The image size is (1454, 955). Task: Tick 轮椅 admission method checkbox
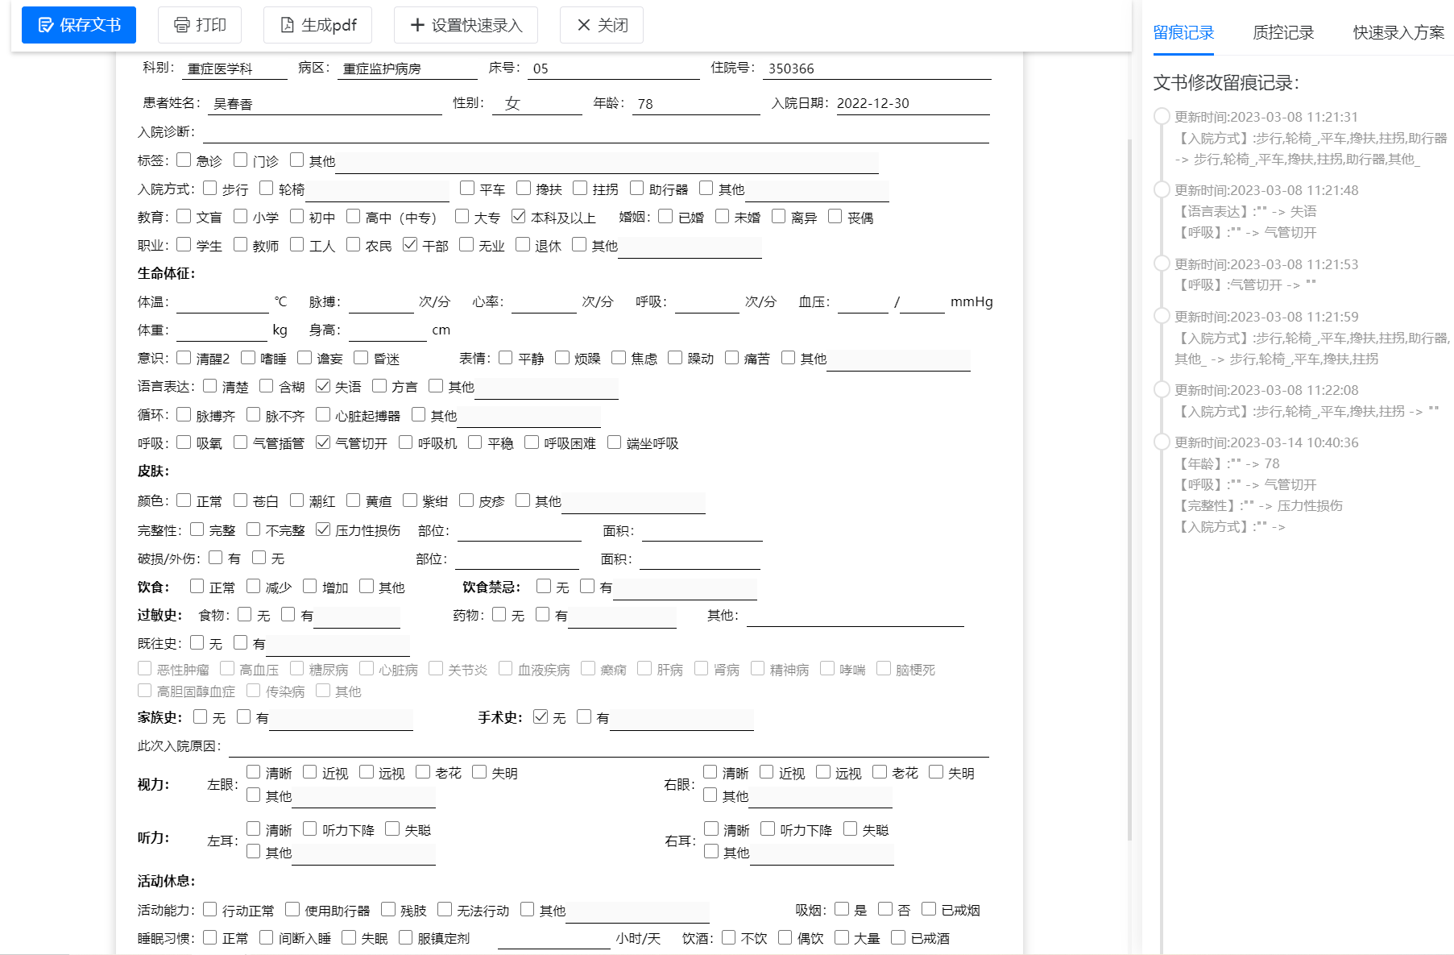point(266,189)
